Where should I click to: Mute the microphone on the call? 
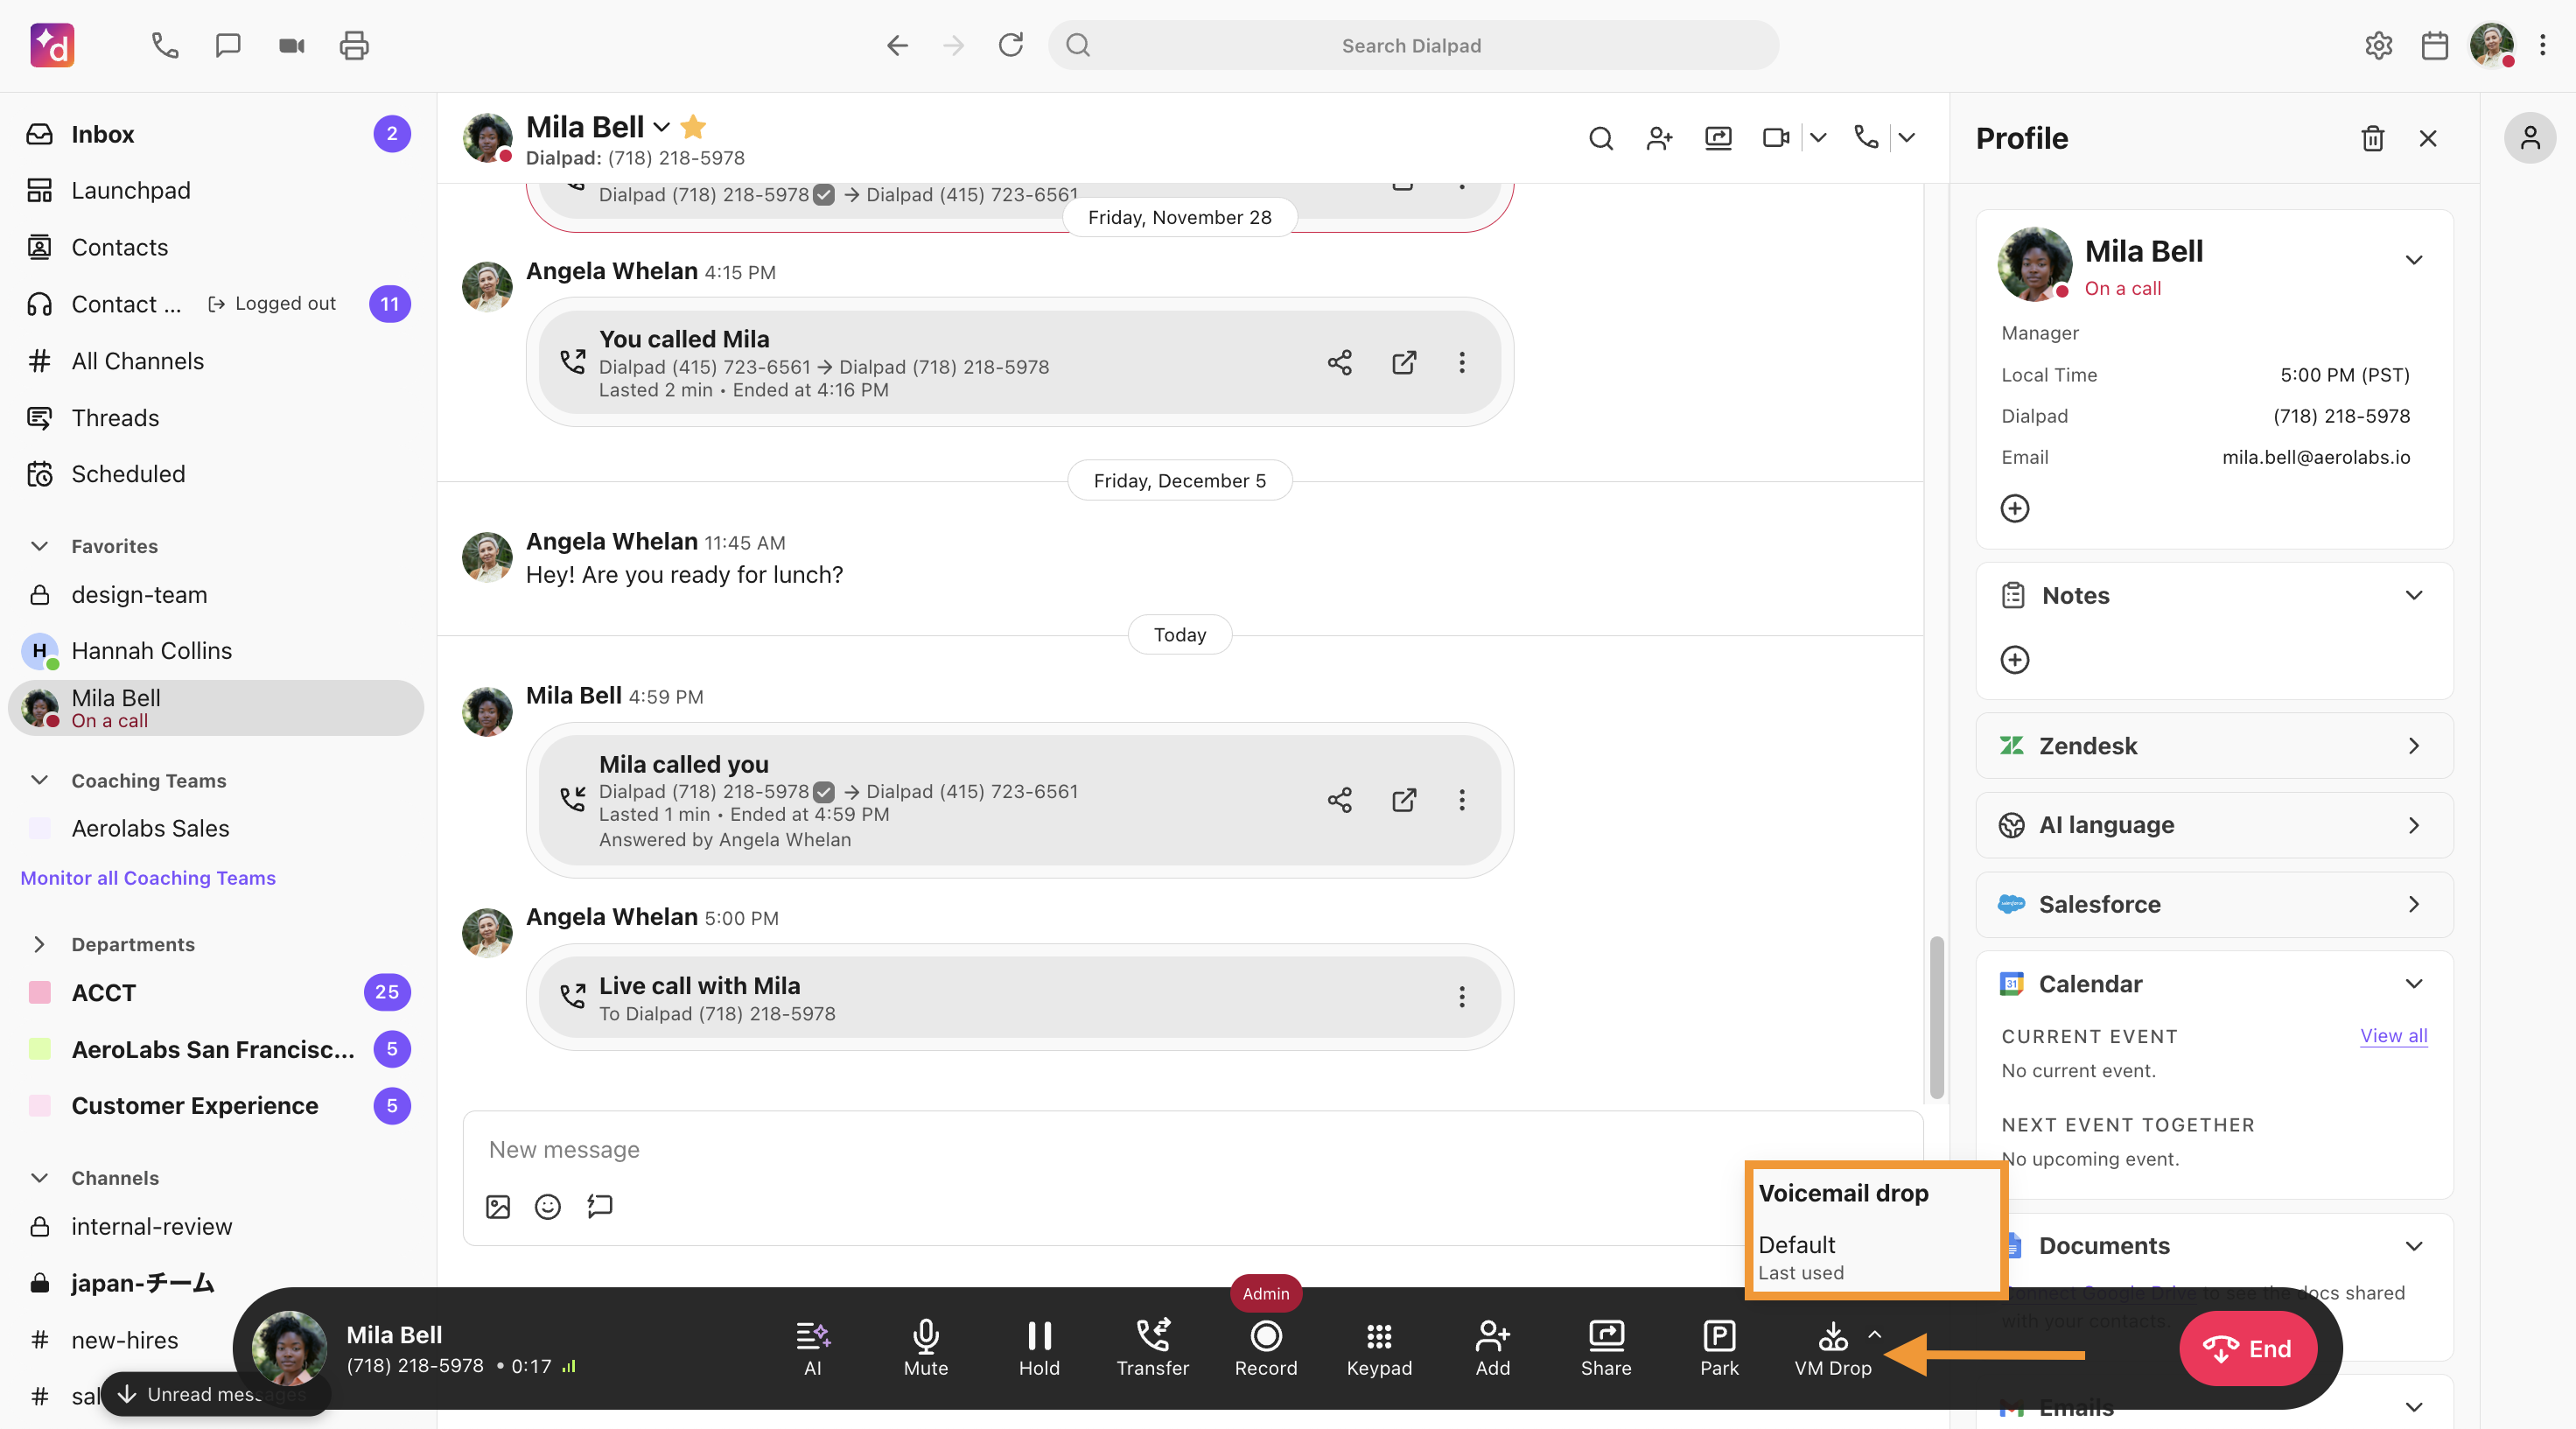926,1348
